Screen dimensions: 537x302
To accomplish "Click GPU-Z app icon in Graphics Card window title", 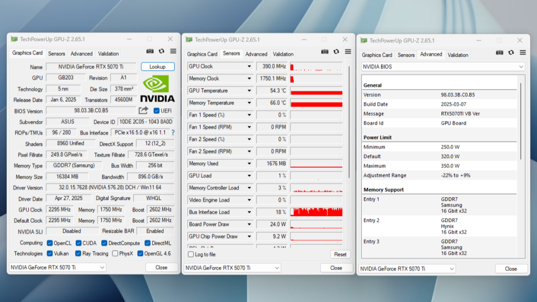I will 14,39.
